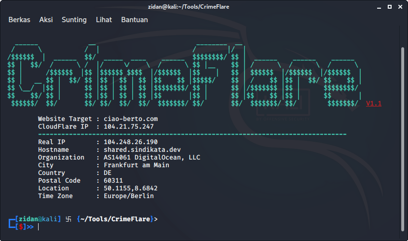Click the terminal title zidan@kali:~/Tools/CrimeFlare
This screenshot has width=408, height=241.
[189, 7]
